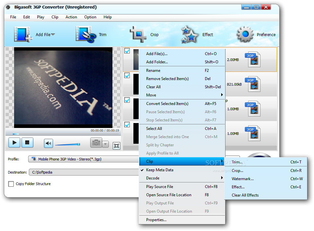The width and height of the screenshot is (314, 231).
Task: Click the 2.00MB file size text
Action: 233,60
